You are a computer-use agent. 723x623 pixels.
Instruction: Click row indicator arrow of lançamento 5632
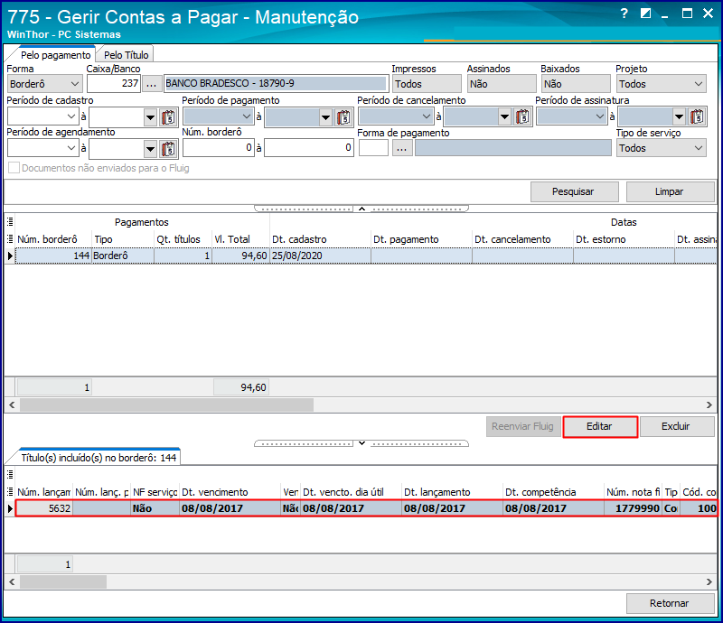10,508
